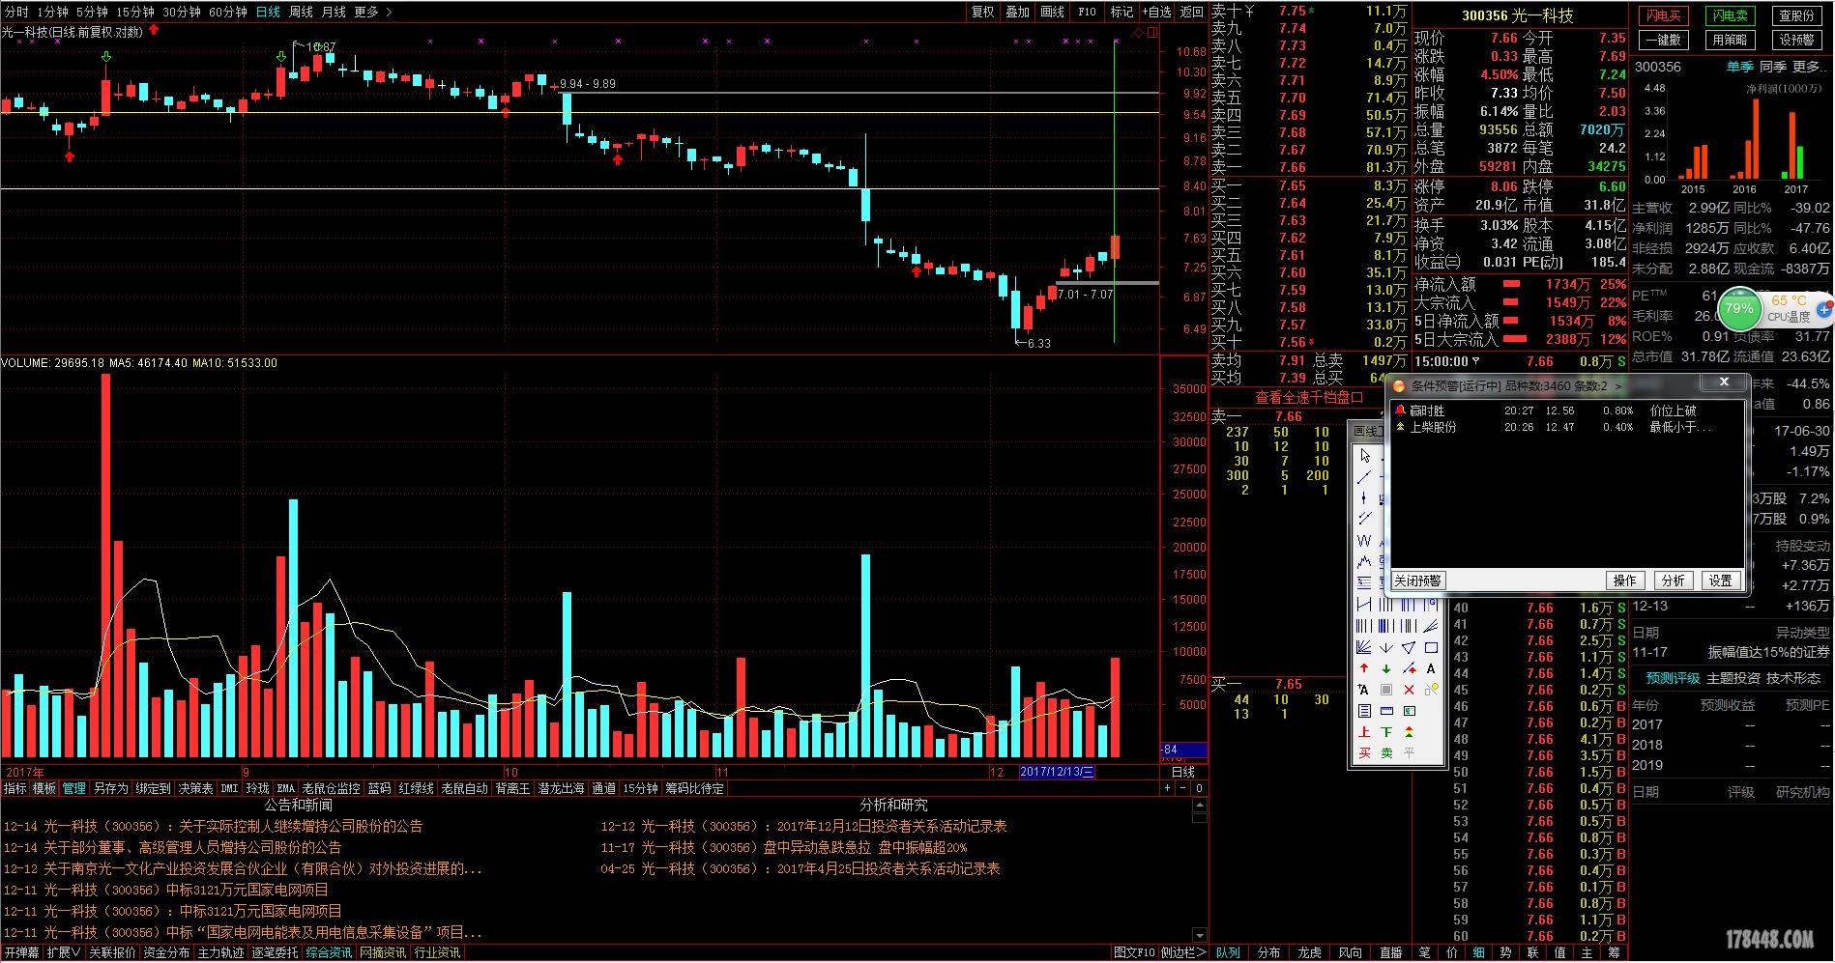
Task: Toggle the 画线 drawing tools palette
Action: pyautogui.click(x=1052, y=12)
